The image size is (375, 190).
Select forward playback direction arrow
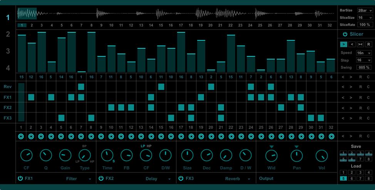(x=344, y=44)
